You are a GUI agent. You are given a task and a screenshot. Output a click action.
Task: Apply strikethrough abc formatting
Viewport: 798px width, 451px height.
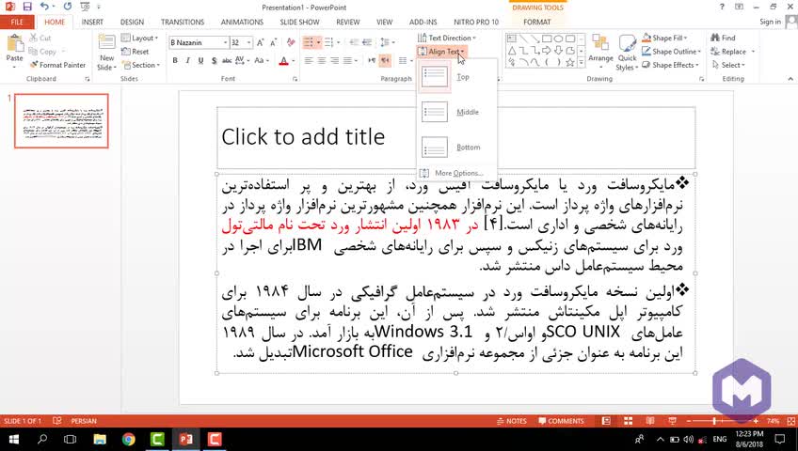pos(227,60)
